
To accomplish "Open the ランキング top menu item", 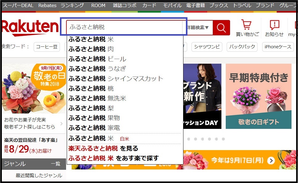I will click(72, 5).
